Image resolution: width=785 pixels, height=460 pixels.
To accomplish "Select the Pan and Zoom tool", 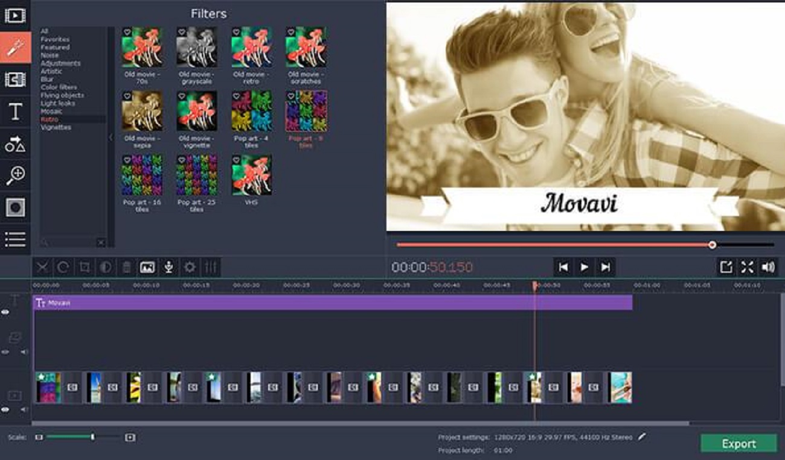I will click(16, 175).
